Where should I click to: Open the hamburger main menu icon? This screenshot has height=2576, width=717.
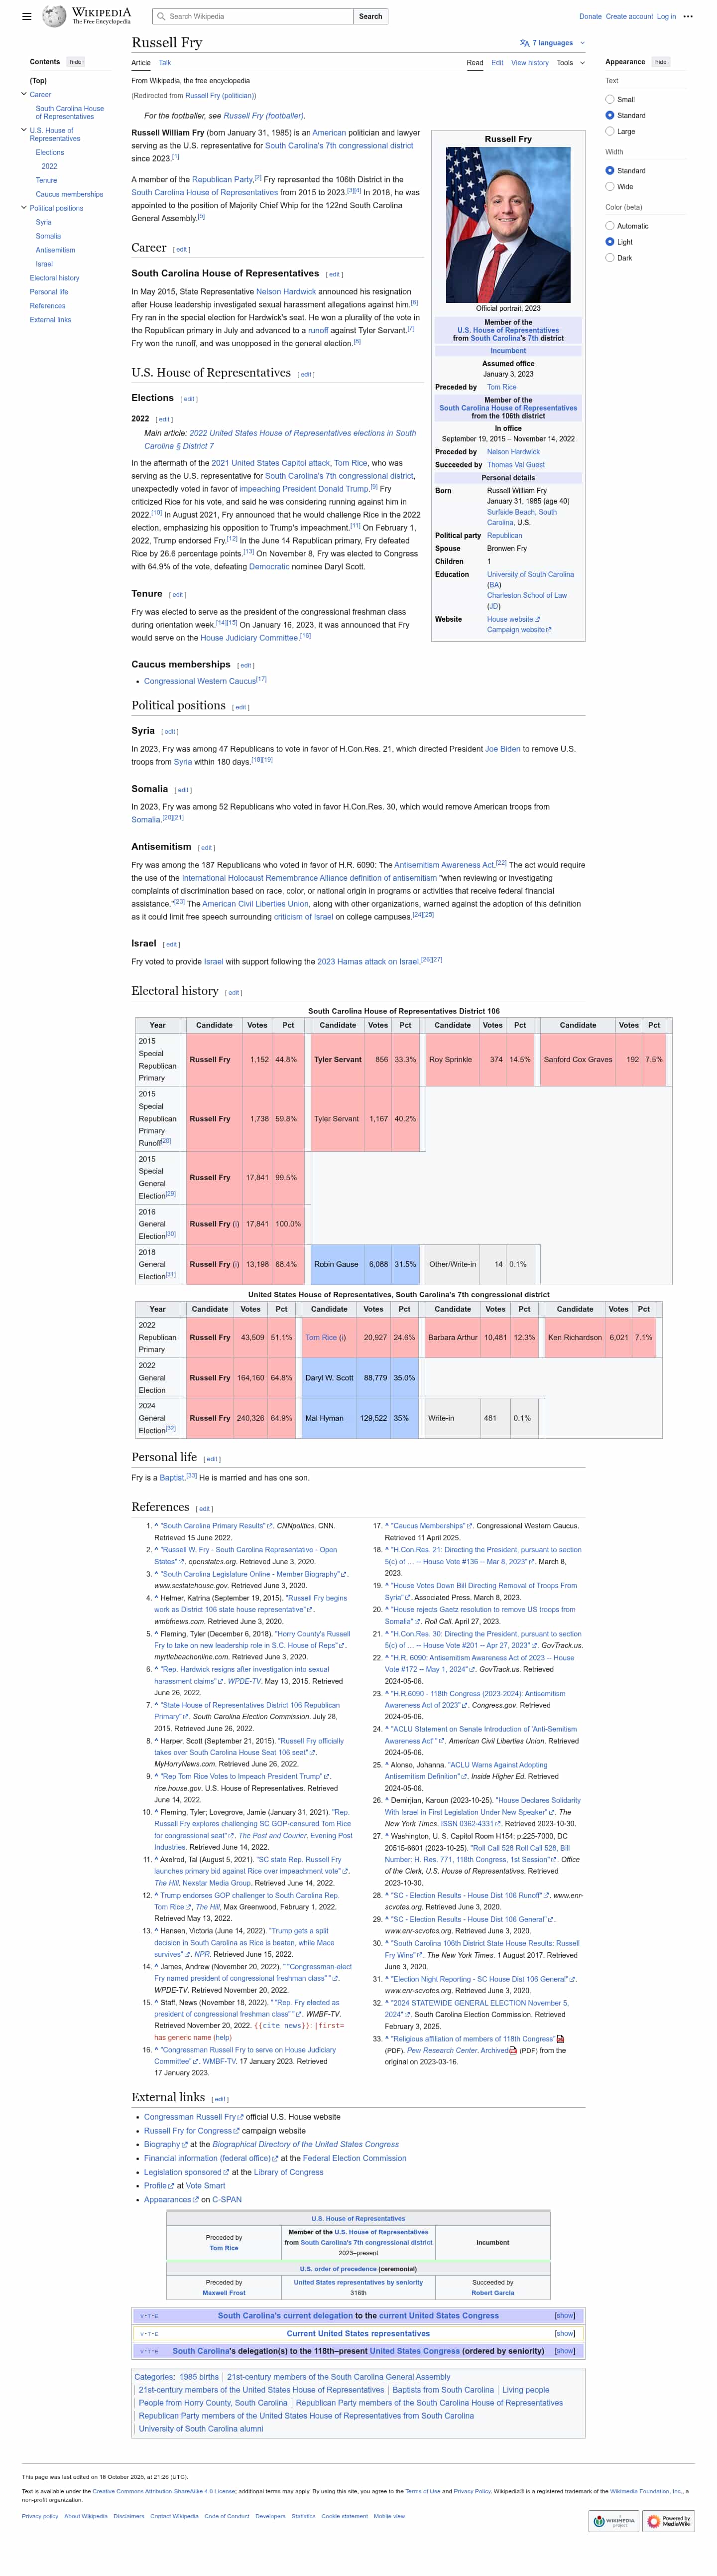[x=26, y=16]
